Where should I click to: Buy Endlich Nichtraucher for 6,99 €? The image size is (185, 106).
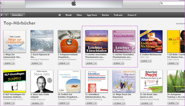144,61
